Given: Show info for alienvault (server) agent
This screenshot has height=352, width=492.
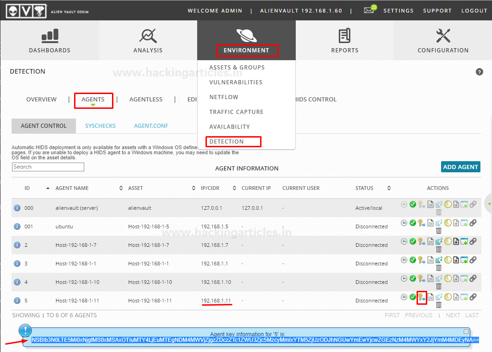Looking at the screenshot, I should (x=17, y=208).
